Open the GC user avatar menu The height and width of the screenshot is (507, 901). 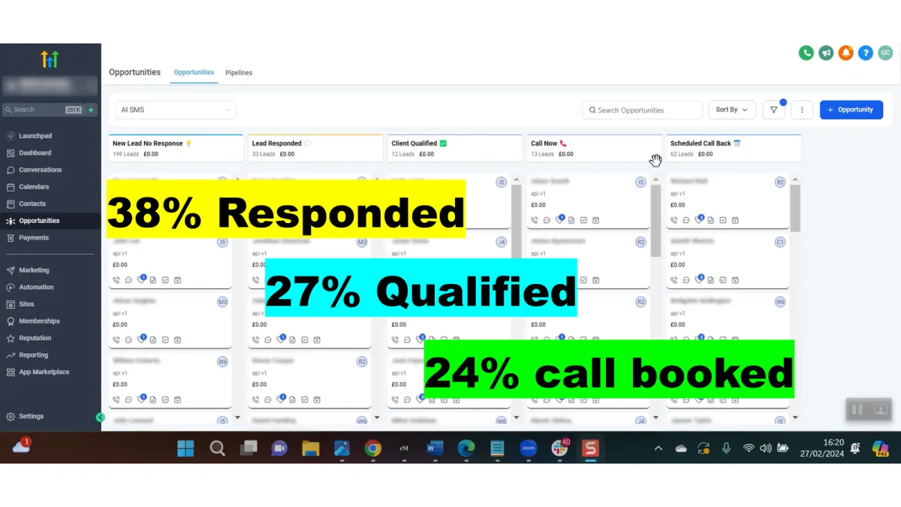click(x=885, y=53)
